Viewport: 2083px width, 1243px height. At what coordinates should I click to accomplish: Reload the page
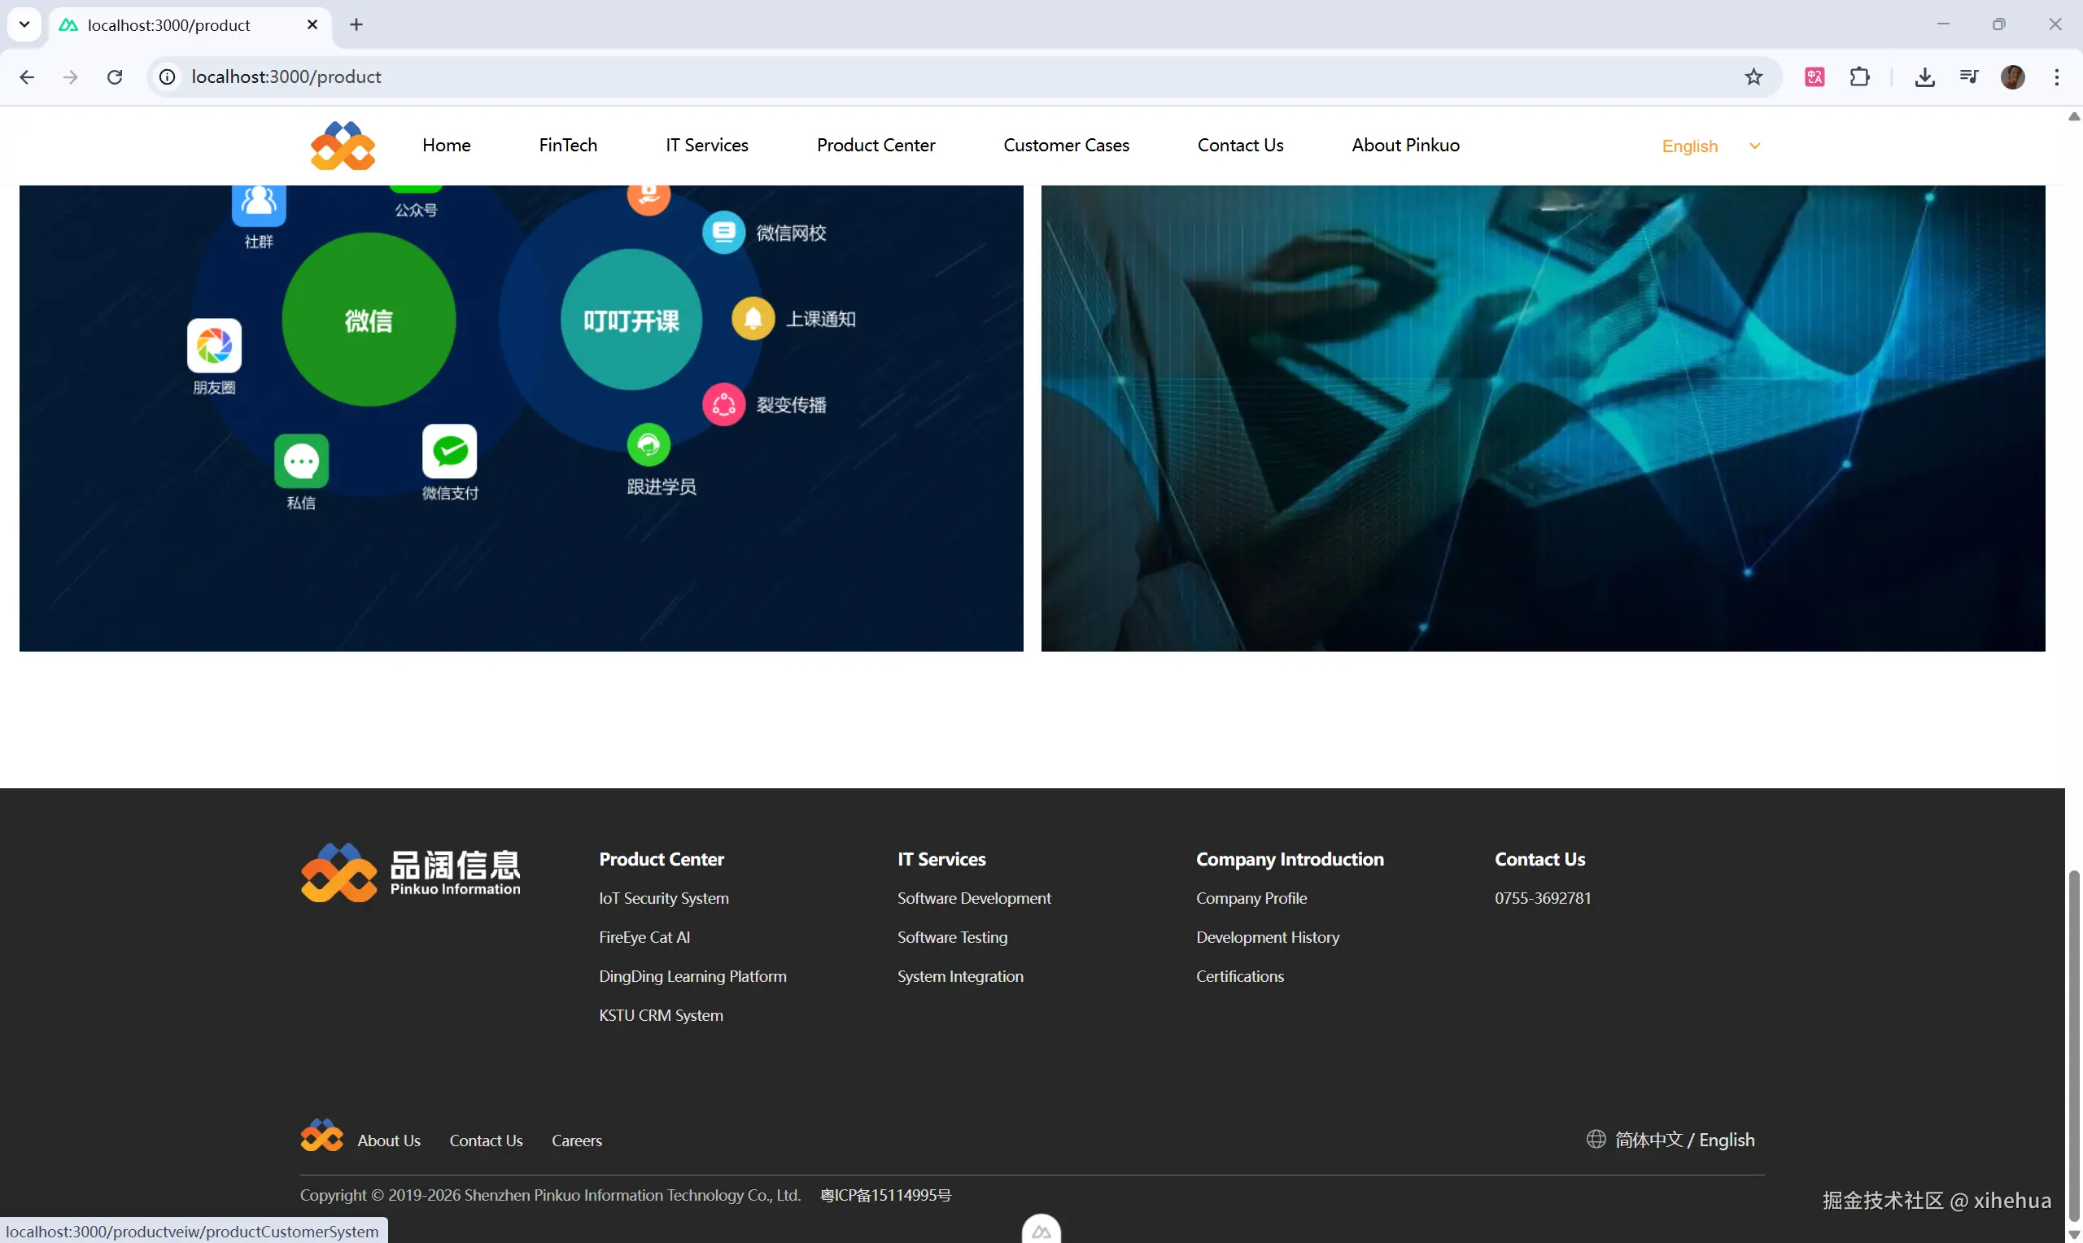pos(115,77)
